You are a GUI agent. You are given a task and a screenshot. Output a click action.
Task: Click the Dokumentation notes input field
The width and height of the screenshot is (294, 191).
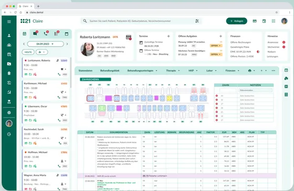(255, 90)
